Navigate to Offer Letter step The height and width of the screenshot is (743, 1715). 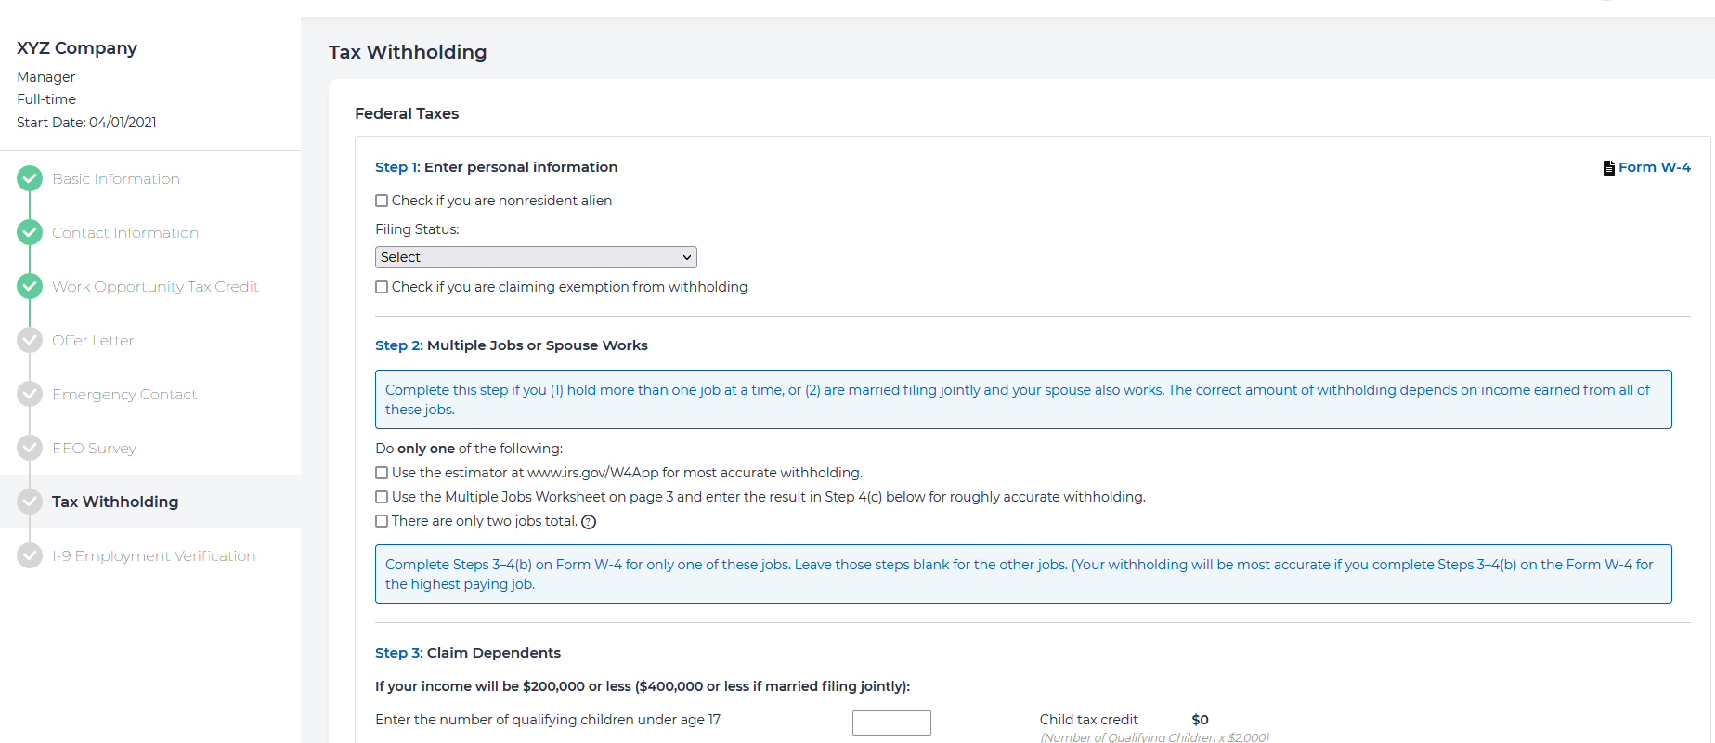93,341
